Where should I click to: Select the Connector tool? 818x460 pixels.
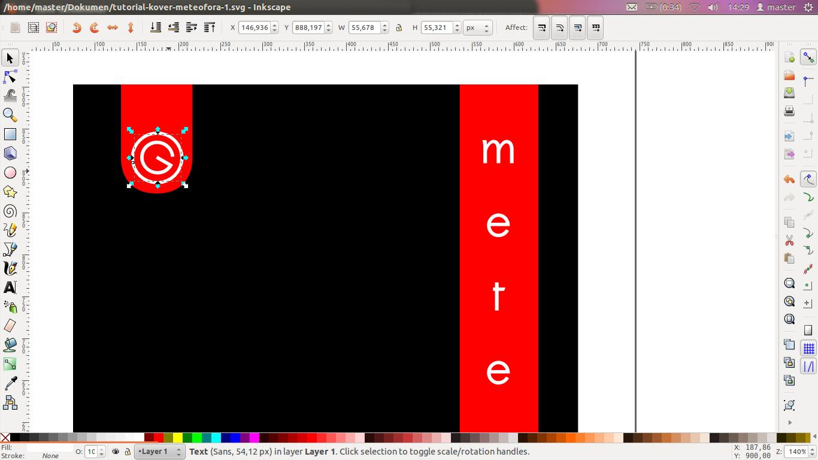[10, 402]
